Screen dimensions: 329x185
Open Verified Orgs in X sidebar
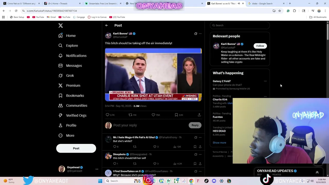coord(72,115)
